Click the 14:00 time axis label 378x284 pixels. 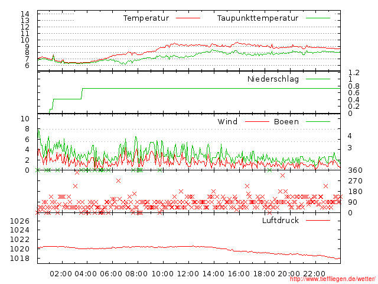(x=213, y=274)
